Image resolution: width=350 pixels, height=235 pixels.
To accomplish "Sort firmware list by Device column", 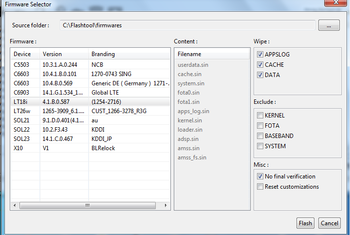I will [25, 54].
